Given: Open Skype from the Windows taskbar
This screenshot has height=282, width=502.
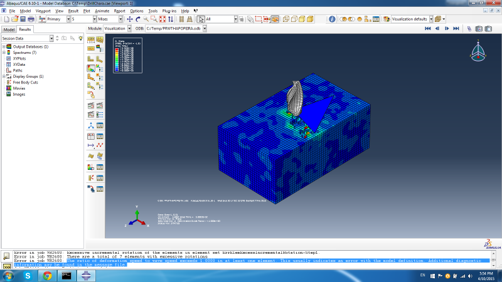Looking at the screenshot, I should pyautogui.click(x=28, y=276).
